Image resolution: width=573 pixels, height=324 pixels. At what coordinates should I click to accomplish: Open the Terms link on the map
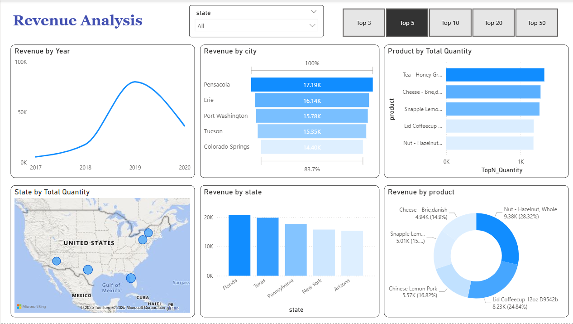174,308
